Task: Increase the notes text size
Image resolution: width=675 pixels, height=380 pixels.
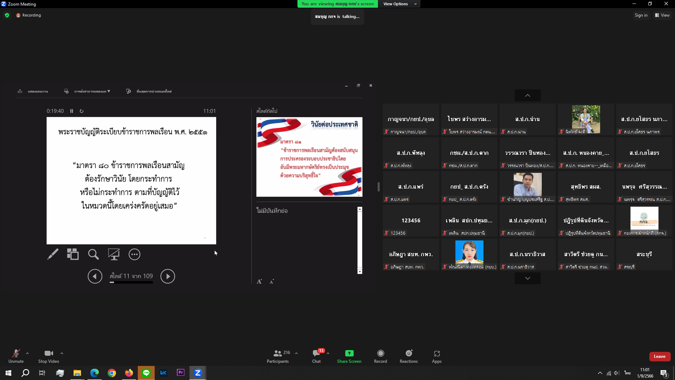Action: pyautogui.click(x=259, y=281)
